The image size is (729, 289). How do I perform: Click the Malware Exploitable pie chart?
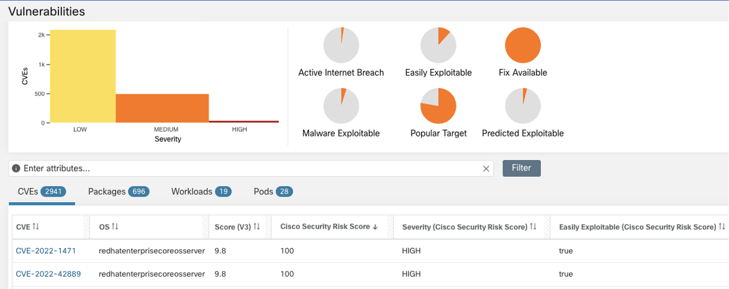[341, 105]
